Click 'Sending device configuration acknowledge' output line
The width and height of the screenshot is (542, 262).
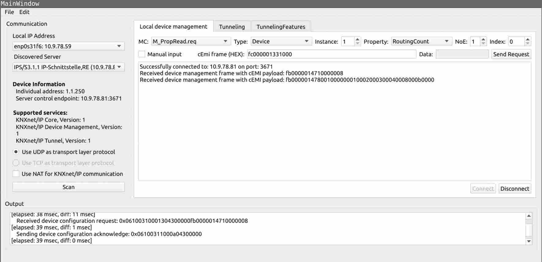click(109, 234)
